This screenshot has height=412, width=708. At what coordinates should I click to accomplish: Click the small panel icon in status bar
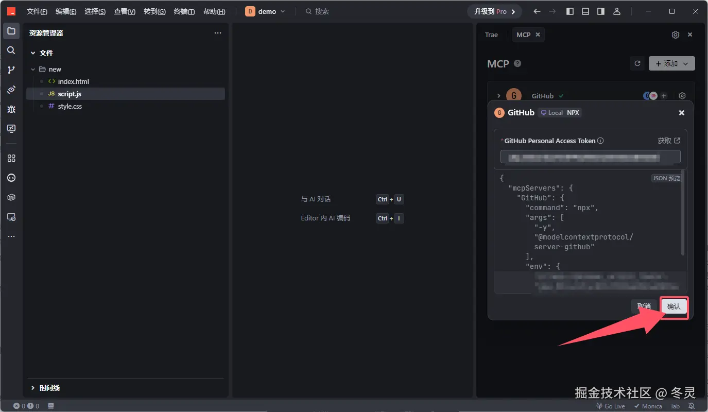pyautogui.click(x=51, y=406)
